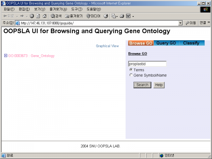Screen dimensions: 212x159
Task: Click the Search button
Action: tap(142, 85)
